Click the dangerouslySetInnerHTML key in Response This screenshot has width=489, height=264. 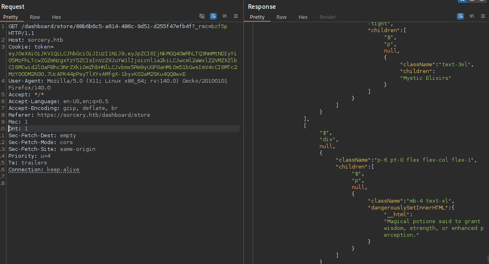tap(406, 207)
